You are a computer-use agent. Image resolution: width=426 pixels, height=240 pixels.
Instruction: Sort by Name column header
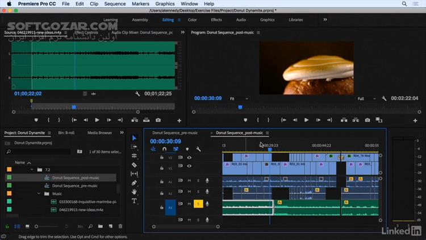pyautogui.click(x=20, y=163)
